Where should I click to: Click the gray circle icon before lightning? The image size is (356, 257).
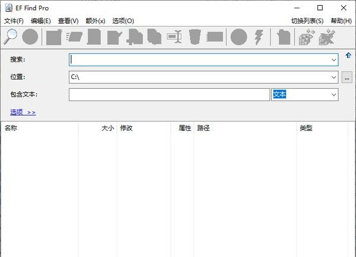coord(239,37)
